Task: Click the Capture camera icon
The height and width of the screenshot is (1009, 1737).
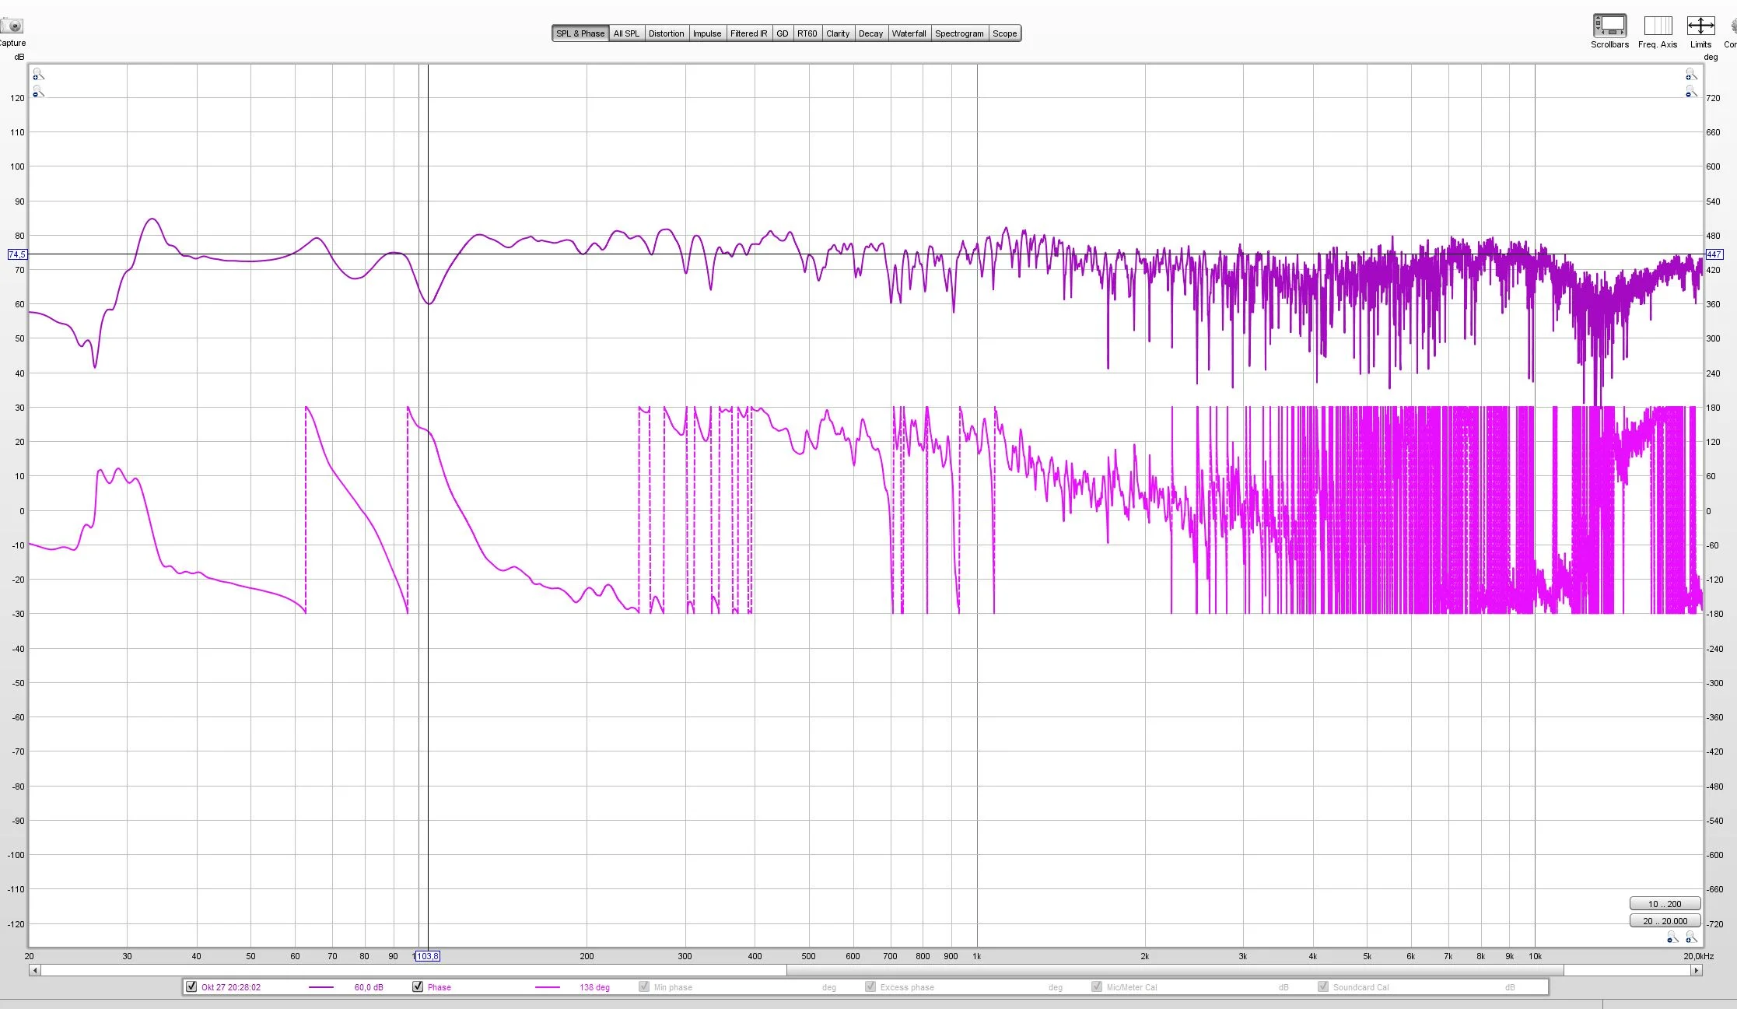Action: [12, 26]
